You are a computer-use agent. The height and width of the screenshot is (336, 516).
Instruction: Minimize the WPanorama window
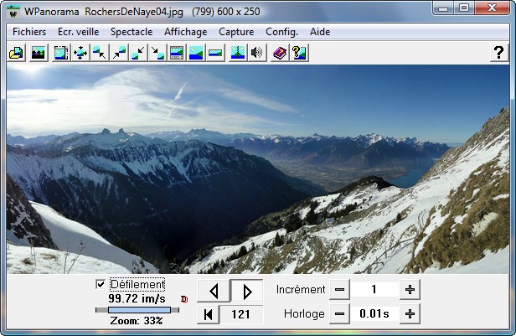coord(443,8)
